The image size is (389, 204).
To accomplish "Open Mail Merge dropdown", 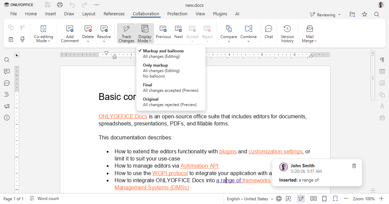I will tap(309, 34).
